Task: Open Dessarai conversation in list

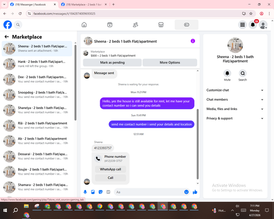Action: coord(37,156)
